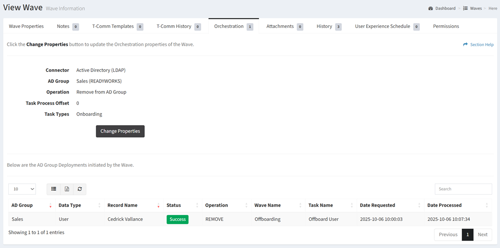Go to the Permissions tab

[446, 26]
